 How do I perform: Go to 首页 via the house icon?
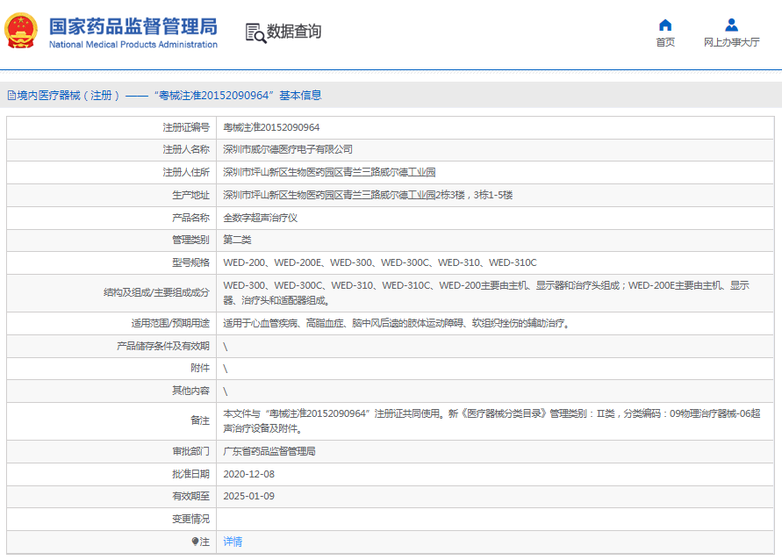tap(665, 25)
